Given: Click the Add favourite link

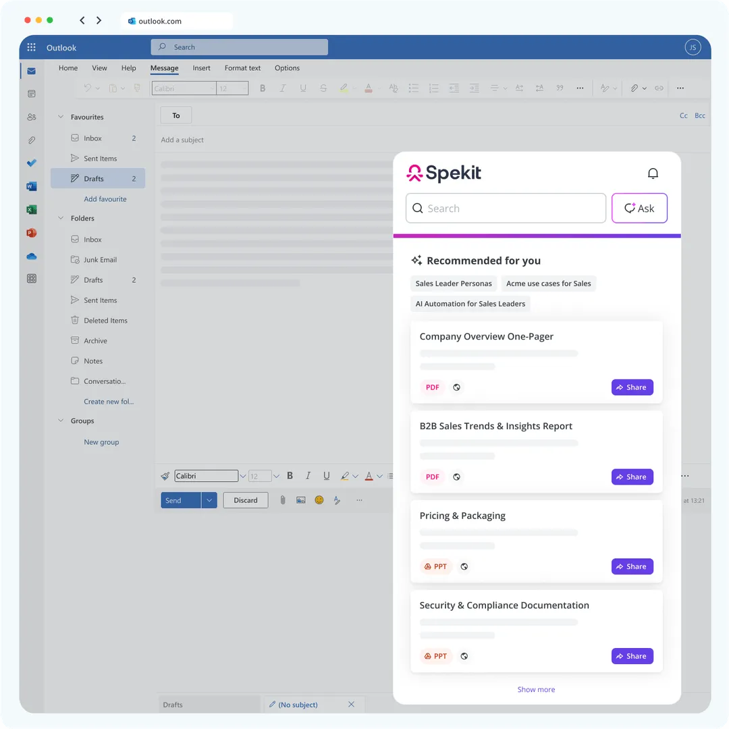Looking at the screenshot, I should 105,199.
